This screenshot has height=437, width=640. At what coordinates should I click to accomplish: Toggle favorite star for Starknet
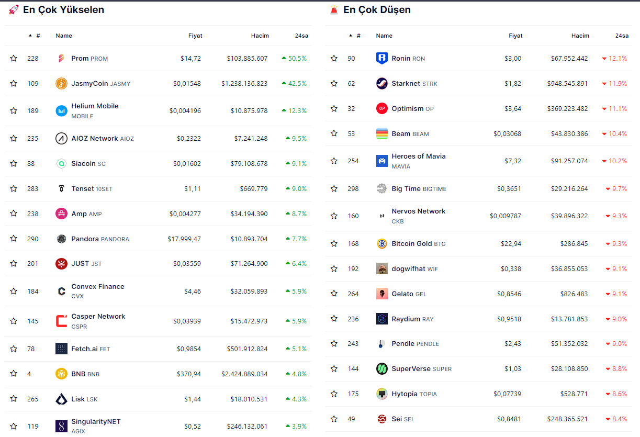(x=334, y=84)
